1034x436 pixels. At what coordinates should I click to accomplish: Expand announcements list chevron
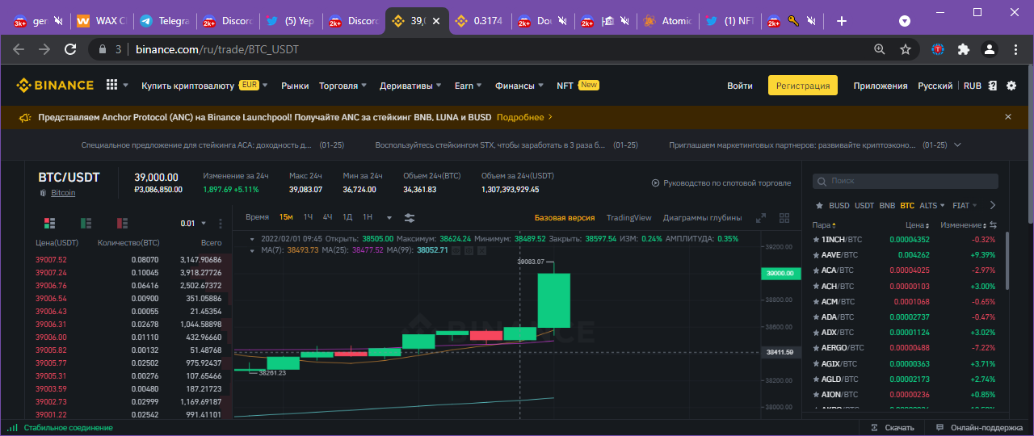958,145
